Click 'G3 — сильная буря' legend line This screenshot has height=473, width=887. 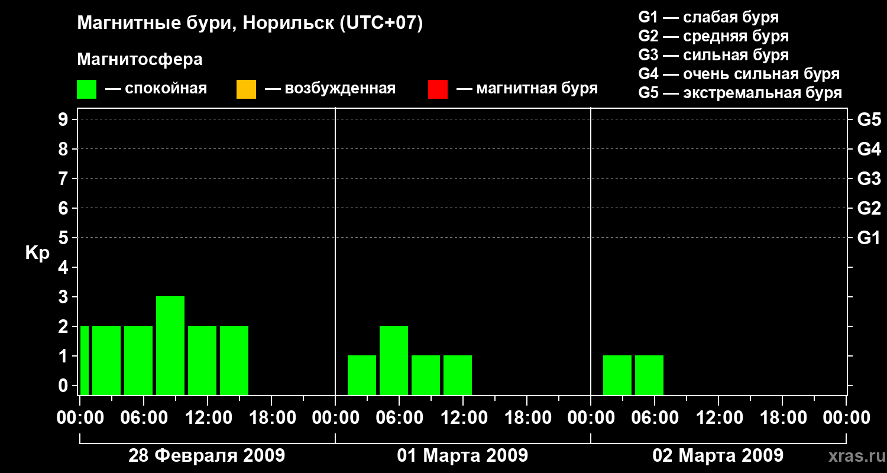[713, 55]
